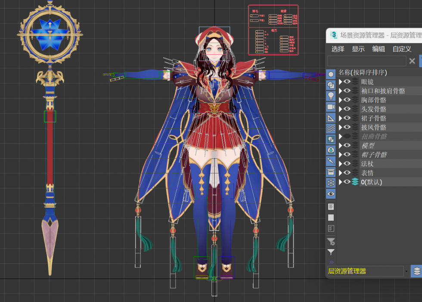The height and width of the screenshot is (302, 422).
Task: Expand the toolbar using the double-chevron icon
Action: point(331,262)
